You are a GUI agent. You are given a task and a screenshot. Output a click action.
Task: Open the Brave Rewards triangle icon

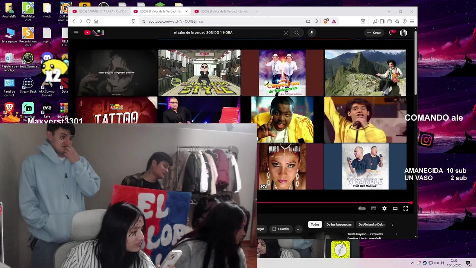334,22
